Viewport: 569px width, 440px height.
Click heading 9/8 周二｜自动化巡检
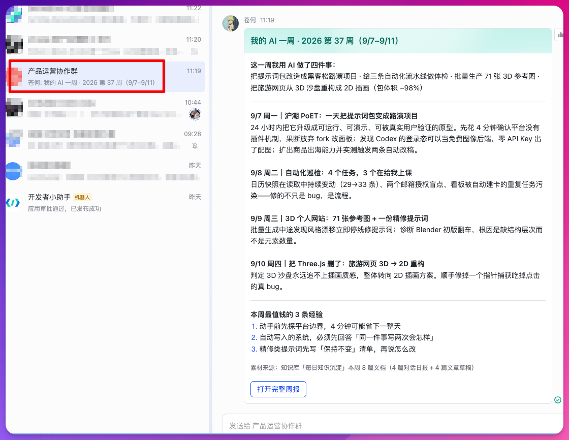tap(331, 173)
